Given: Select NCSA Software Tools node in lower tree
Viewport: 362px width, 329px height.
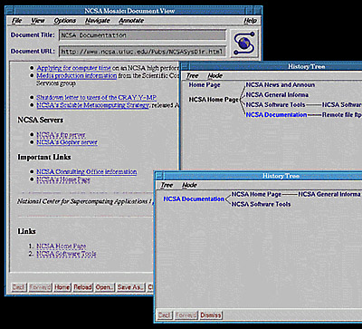Looking at the screenshot, I should tap(261, 204).
